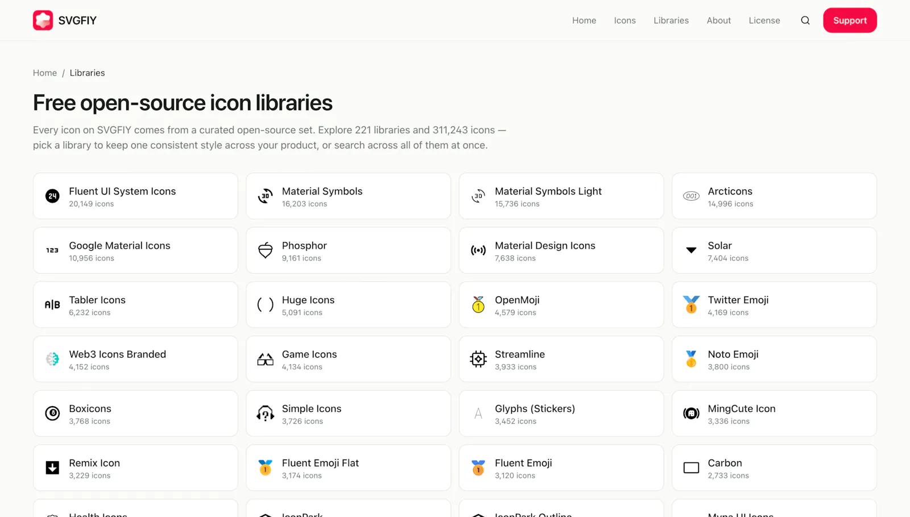This screenshot has height=517, width=910.
Task: Click the red Support button
Action: pos(850,20)
